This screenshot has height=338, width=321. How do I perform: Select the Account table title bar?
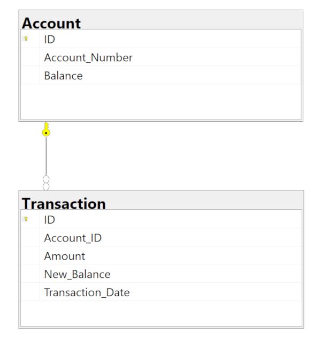click(x=161, y=20)
